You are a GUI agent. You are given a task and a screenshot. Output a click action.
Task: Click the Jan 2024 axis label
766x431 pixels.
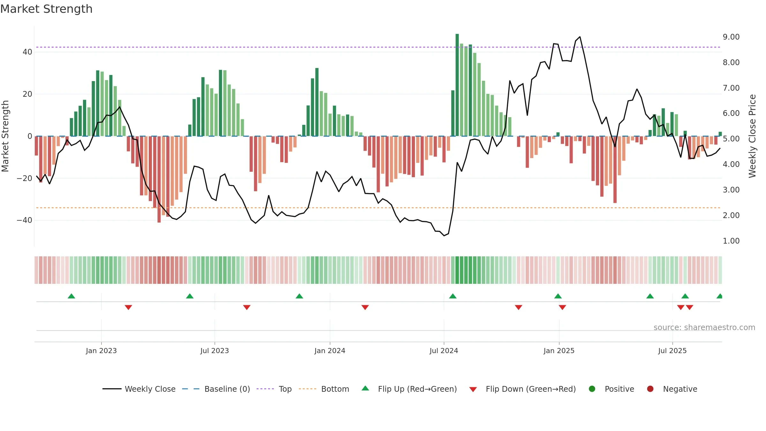(330, 351)
